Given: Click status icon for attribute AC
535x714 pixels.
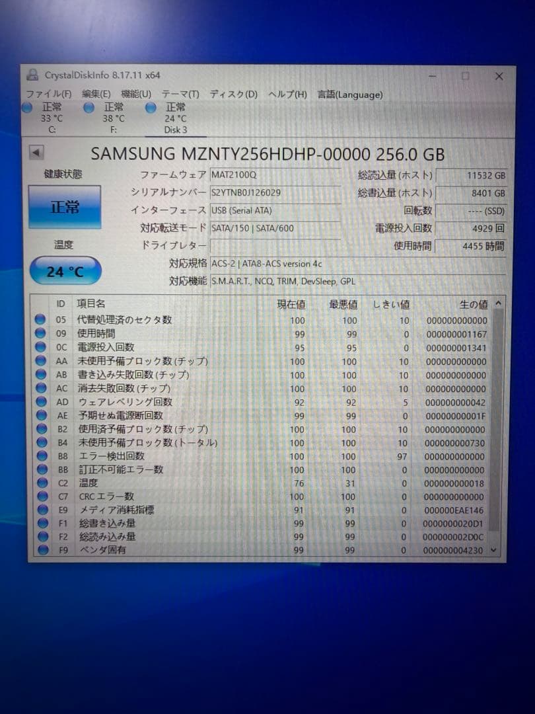Looking at the screenshot, I should [x=41, y=388].
